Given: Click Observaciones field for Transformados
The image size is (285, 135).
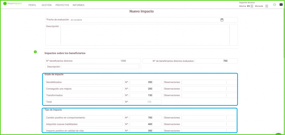Looking at the screenshot, I should 204,95.
